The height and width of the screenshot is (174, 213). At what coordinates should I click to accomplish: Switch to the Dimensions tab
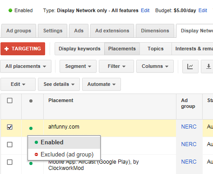155,31
